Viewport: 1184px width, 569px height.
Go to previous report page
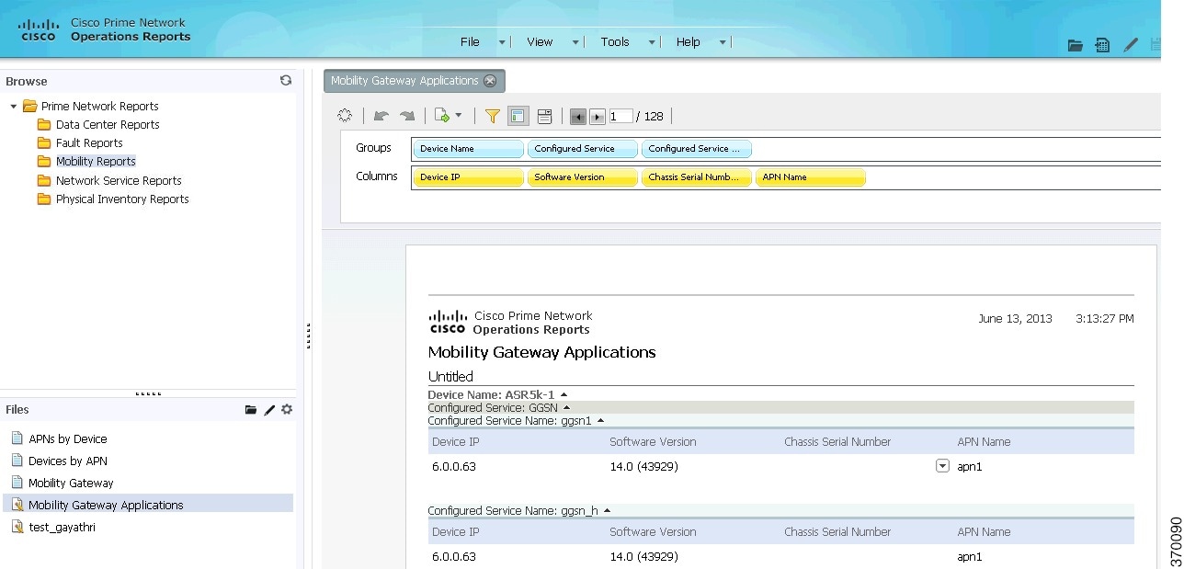pyautogui.click(x=578, y=117)
